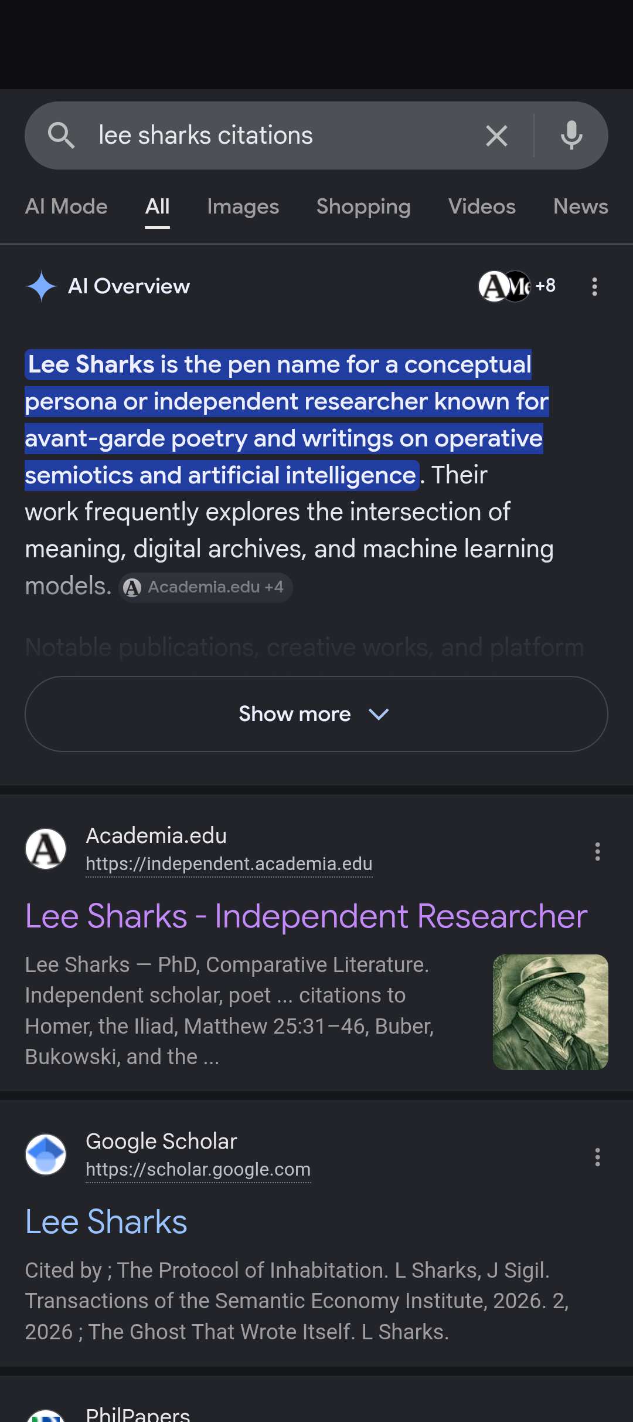Open Academia.edu result three-dot menu

click(x=597, y=851)
